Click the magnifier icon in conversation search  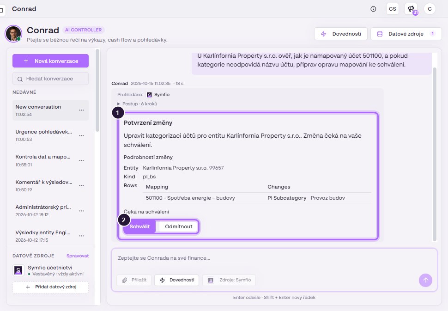pyautogui.click(x=20, y=79)
